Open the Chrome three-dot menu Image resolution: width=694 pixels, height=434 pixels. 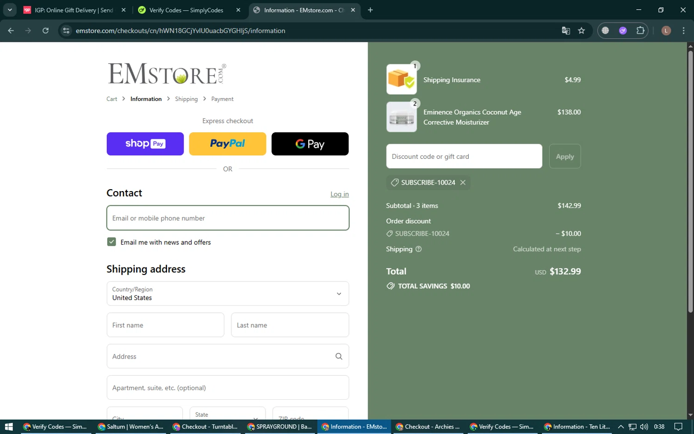(683, 31)
